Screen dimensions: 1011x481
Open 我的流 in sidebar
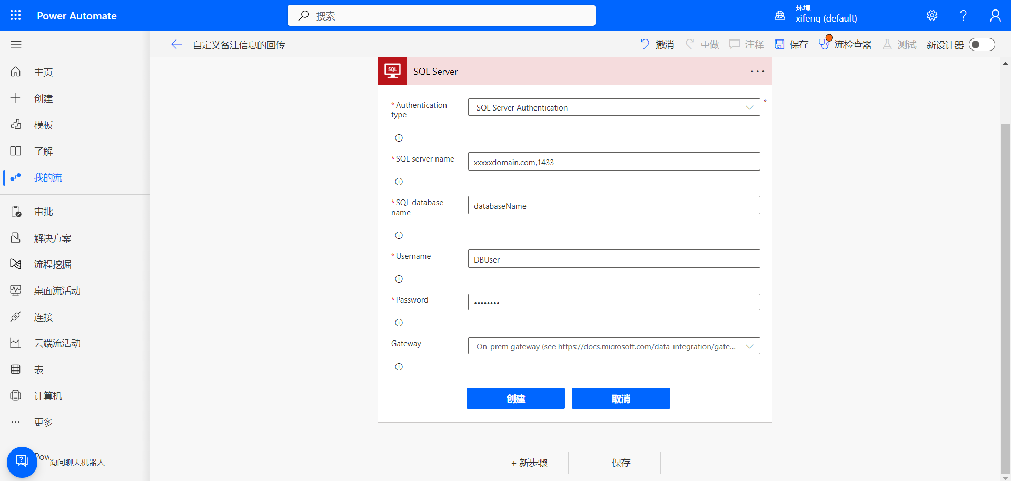tap(75, 177)
